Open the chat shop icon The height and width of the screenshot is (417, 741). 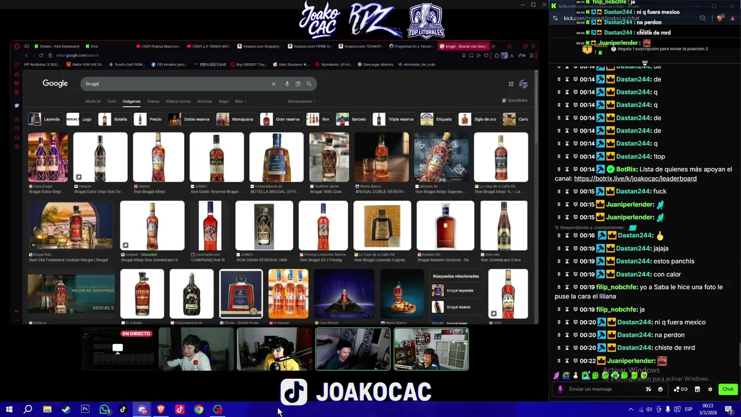coord(698,389)
